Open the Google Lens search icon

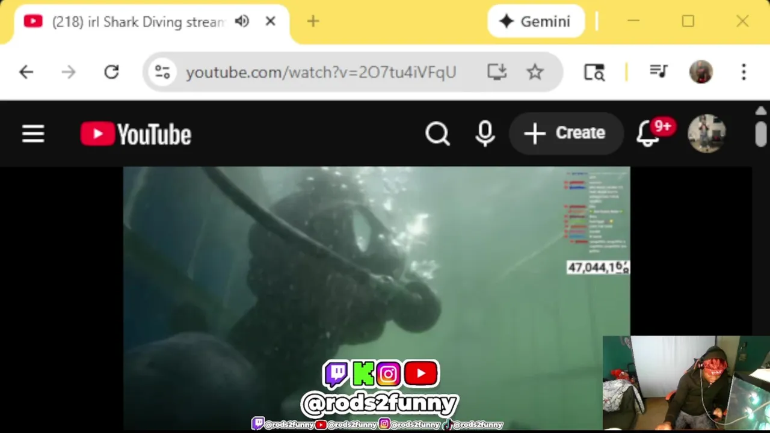[594, 72]
